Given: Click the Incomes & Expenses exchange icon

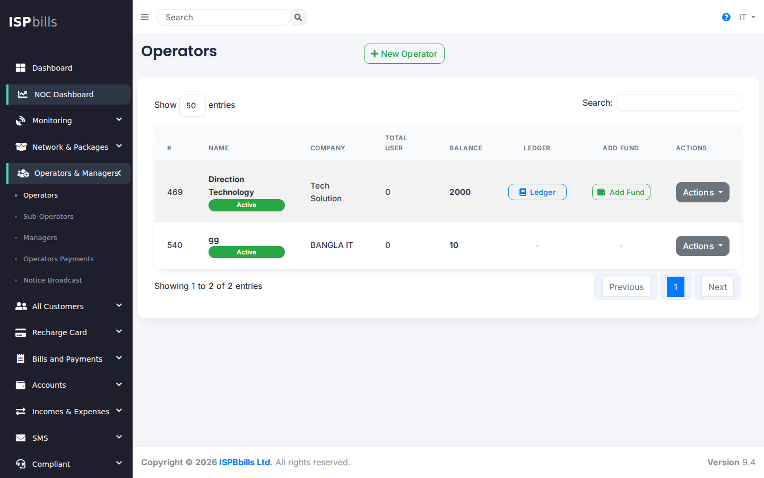Looking at the screenshot, I should pyautogui.click(x=21, y=411).
